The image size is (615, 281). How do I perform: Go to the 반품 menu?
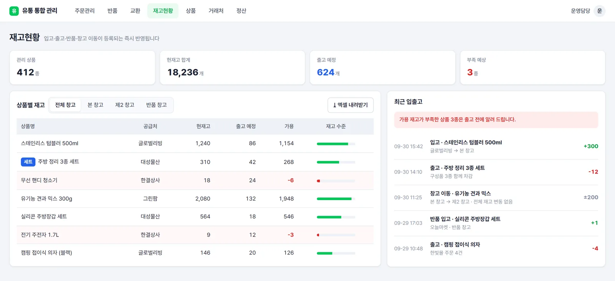point(113,11)
